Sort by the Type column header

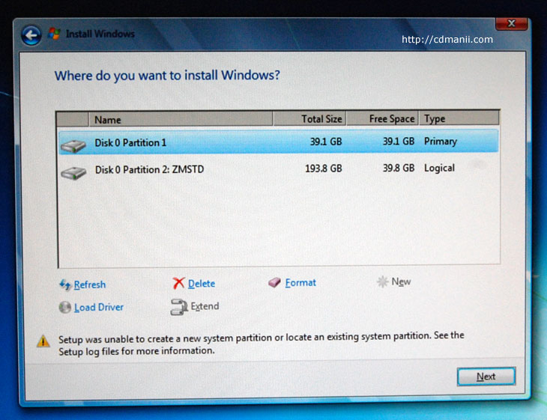pyautogui.click(x=459, y=118)
